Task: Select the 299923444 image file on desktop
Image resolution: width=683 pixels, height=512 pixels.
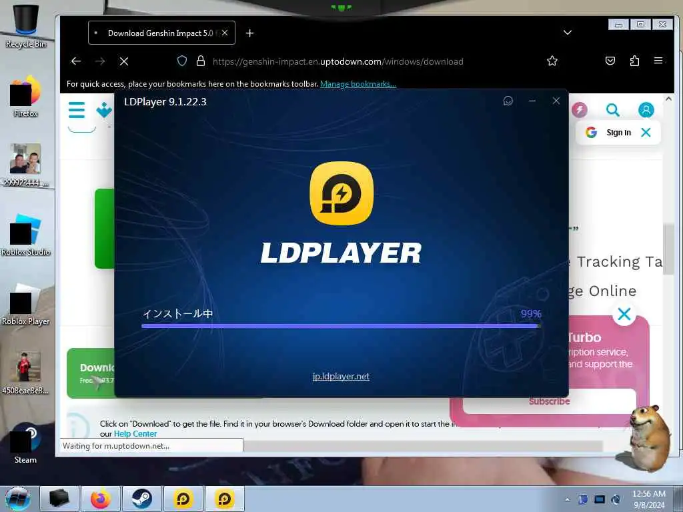Action: tap(25, 165)
